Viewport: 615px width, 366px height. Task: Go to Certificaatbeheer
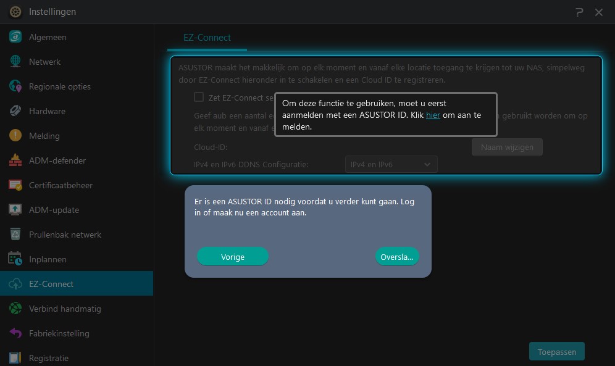[x=77, y=185]
